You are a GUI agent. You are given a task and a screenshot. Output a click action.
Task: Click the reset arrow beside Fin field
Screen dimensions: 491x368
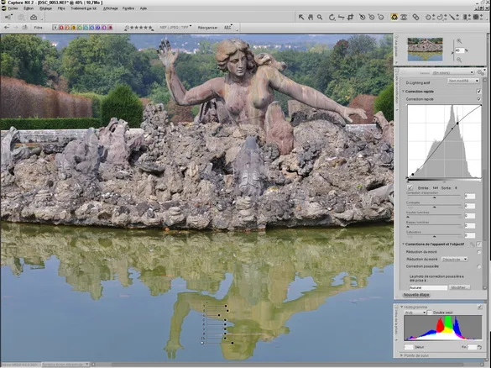(480, 347)
